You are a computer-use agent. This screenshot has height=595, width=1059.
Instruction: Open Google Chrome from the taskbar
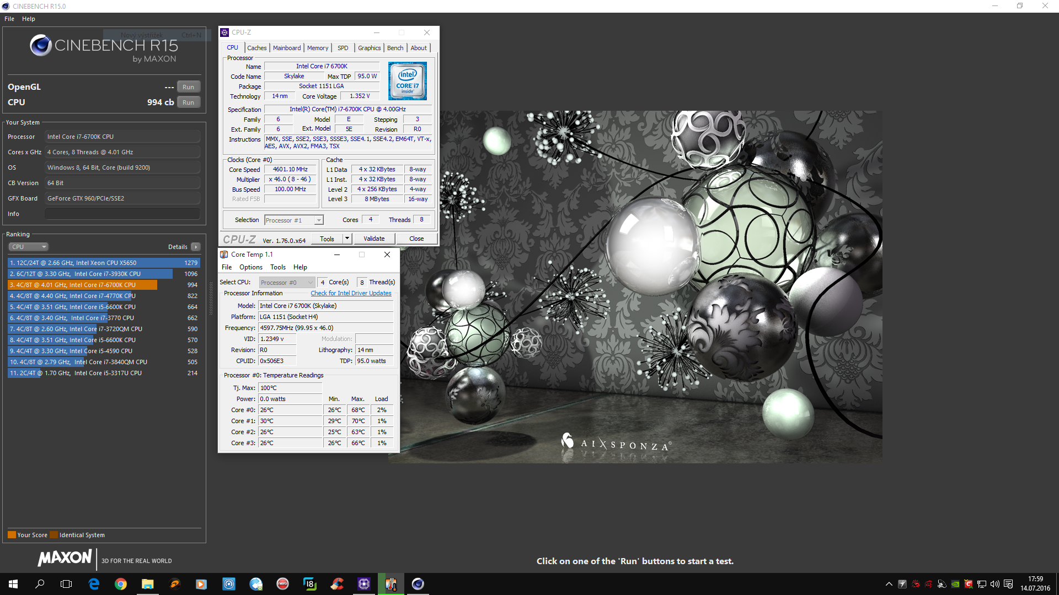point(120,584)
